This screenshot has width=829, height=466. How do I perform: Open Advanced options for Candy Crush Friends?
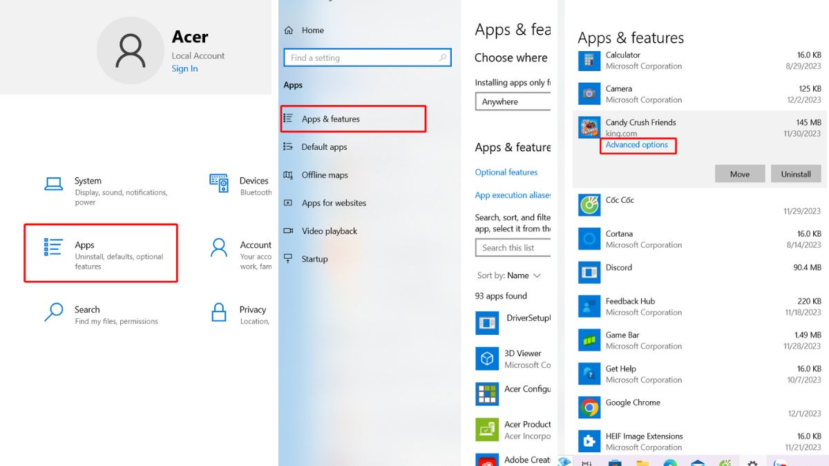[637, 145]
